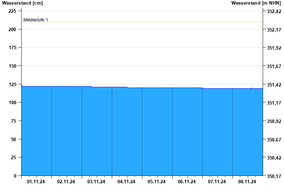Select the 02.11.24 date label

point(66,182)
